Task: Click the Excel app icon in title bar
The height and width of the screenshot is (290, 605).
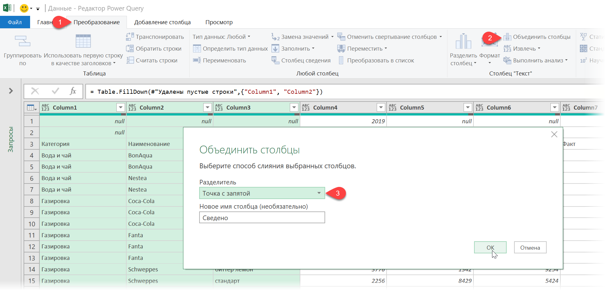Action: click(x=7, y=8)
